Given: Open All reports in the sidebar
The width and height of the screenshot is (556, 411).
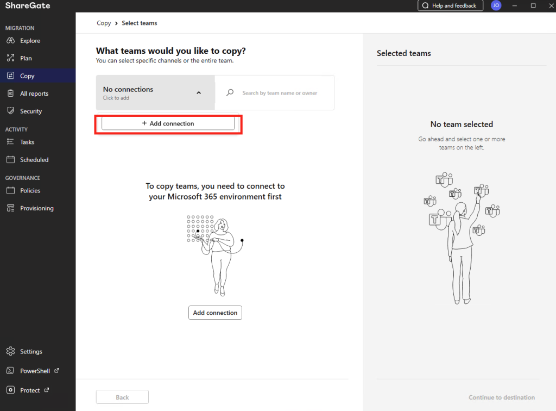Looking at the screenshot, I should click(x=37, y=94).
